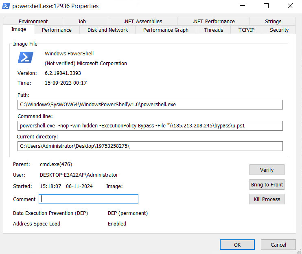The width and height of the screenshot is (302, 254).
Task: Click the Command line field
Action: coord(150,126)
